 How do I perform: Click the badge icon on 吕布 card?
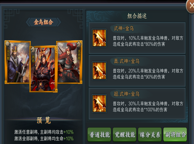[x=33, y=50]
